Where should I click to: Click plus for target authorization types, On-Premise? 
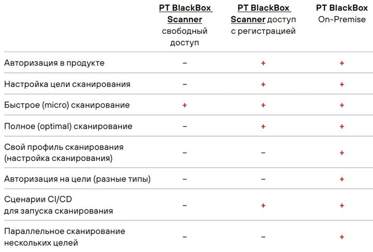(342, 179)
